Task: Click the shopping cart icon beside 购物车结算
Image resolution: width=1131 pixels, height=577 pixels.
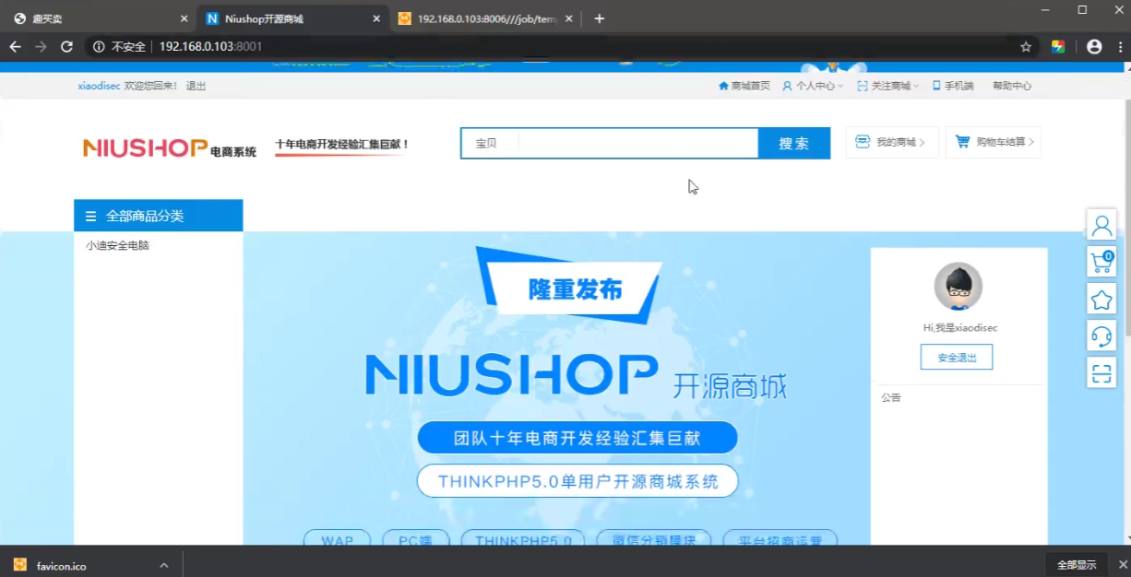Action: click(x=962, y=142)
